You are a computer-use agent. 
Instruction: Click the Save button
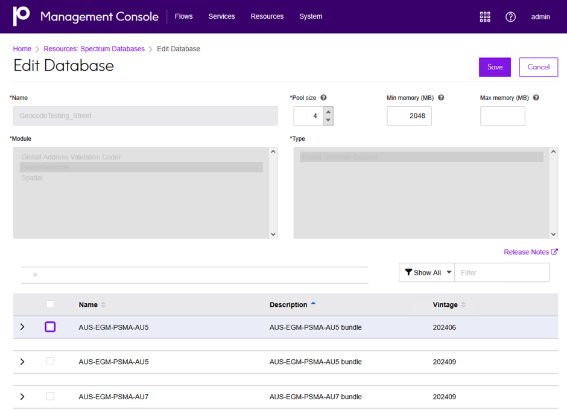(495, 67)
